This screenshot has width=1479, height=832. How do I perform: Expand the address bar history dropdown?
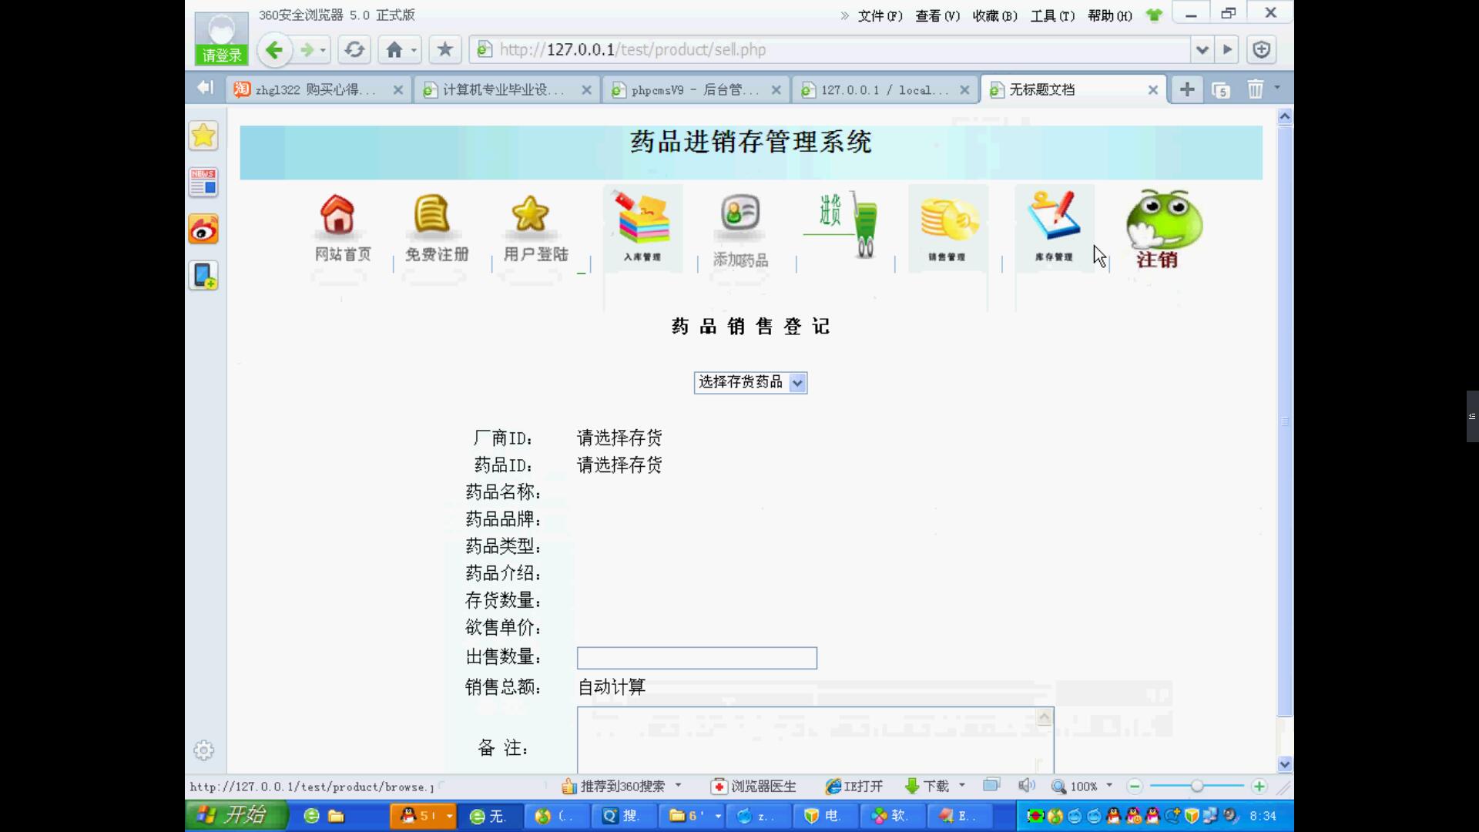click(1202, 50)
